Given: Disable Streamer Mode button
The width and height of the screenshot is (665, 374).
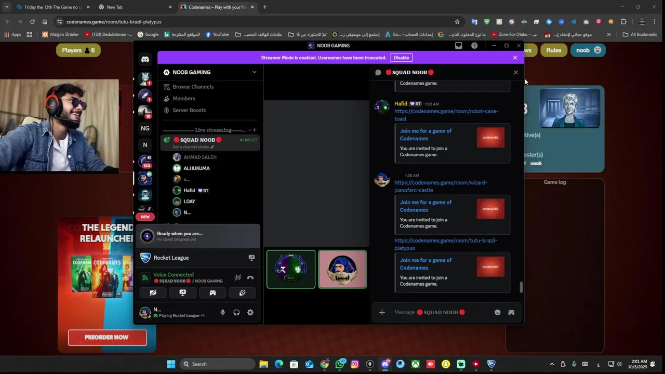Looking at the screenshot, I should tap(401, 58).
